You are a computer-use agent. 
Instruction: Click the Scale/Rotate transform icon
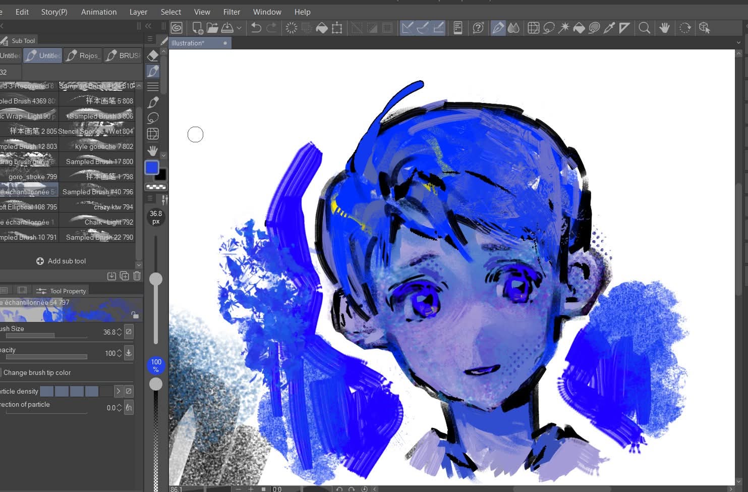(337, 28)
